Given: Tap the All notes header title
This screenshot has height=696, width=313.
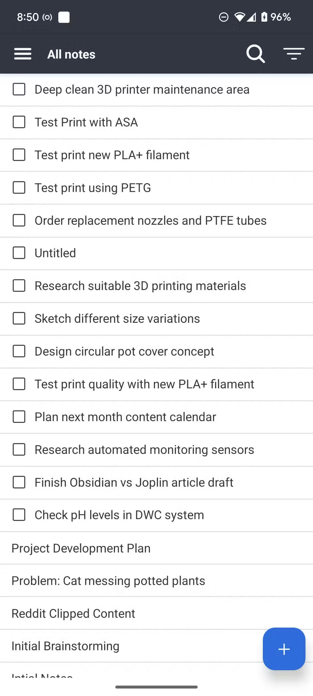Looking at the screenshot, I should (x=71, y=54).
